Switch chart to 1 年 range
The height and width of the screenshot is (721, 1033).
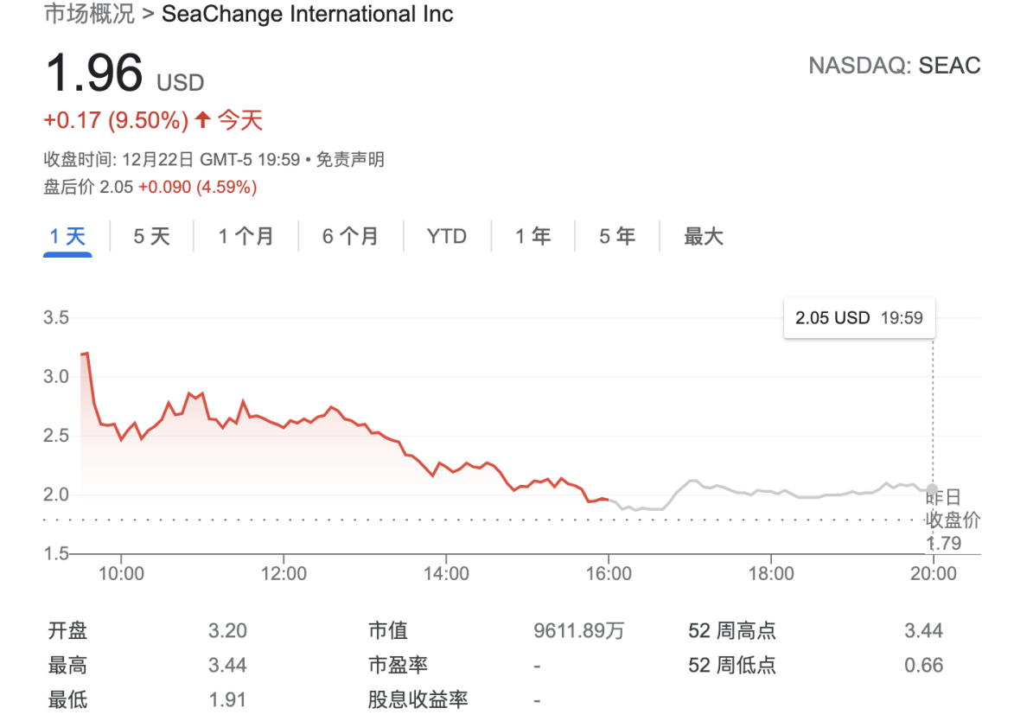pos(532,236)
